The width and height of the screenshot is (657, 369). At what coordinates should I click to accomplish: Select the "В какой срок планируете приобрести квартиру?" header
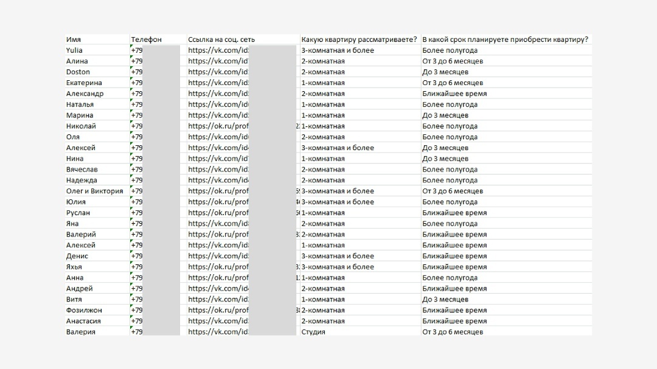506,40
